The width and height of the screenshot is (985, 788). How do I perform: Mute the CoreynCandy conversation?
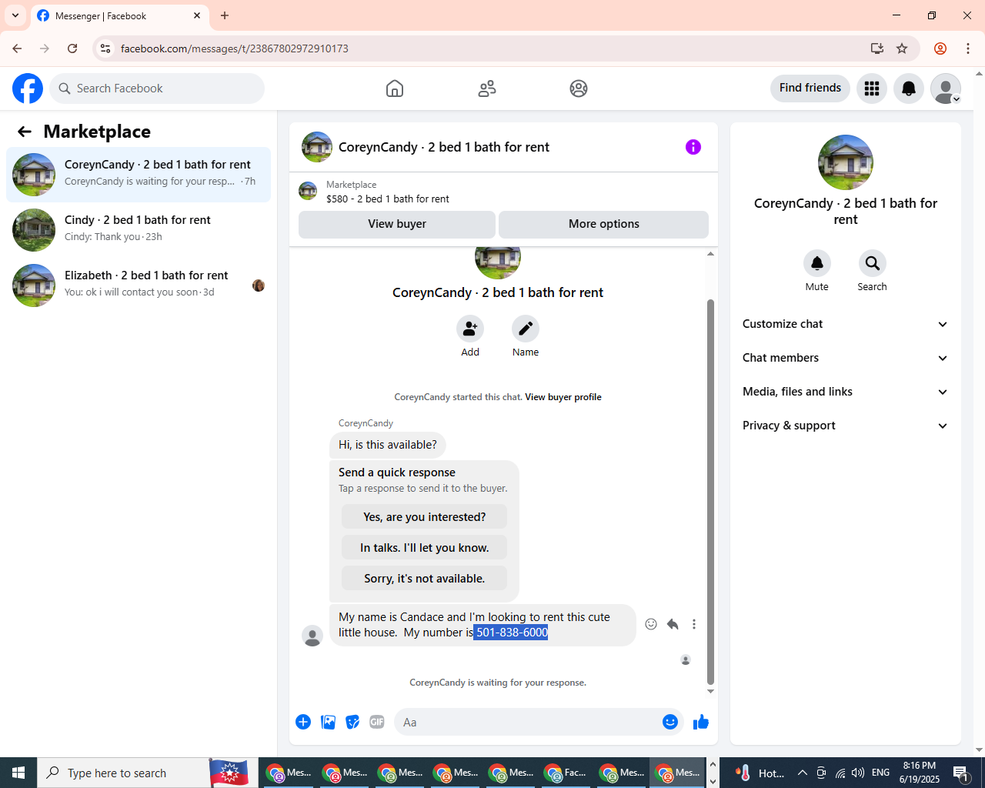point(817,263)
